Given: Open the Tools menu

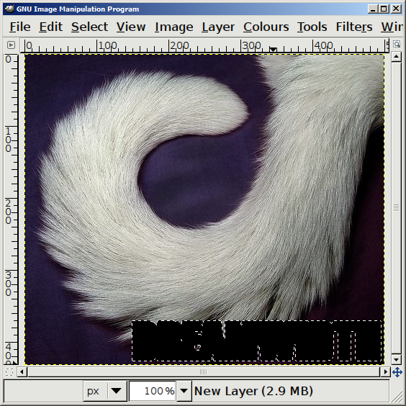Looking at the screenshot, I should pos(312,27).
